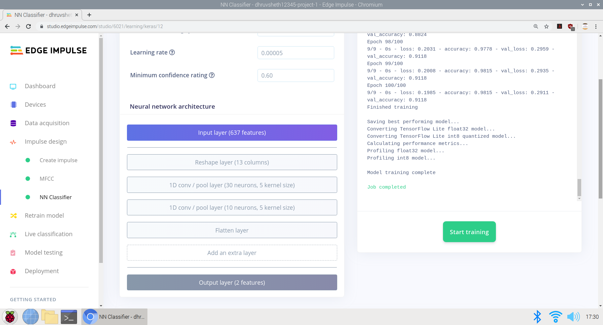
Task: Open the Dashboard page from the sidebar
Action: click(x=40, y=86)
